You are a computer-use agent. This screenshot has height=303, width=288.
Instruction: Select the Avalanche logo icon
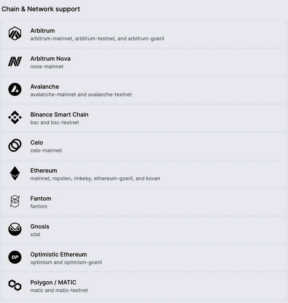[x=15, y=89]
